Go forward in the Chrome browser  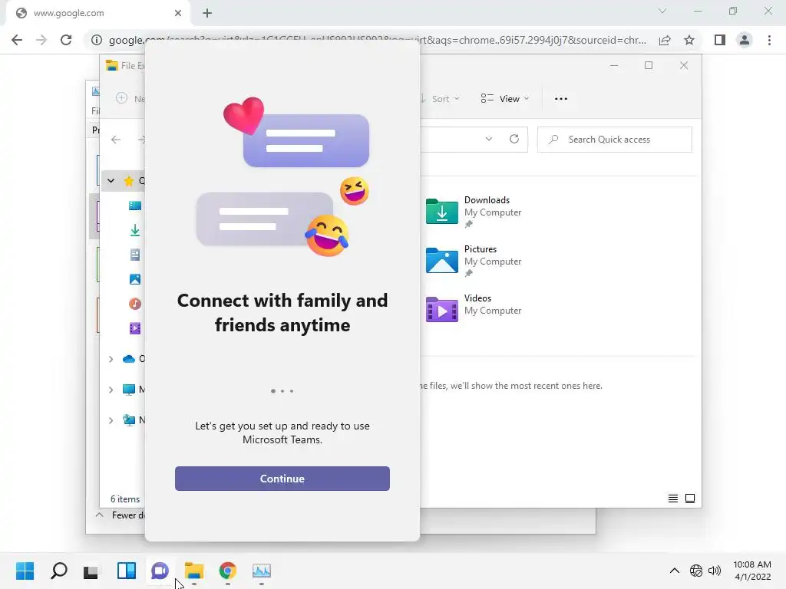pos(41,40)
